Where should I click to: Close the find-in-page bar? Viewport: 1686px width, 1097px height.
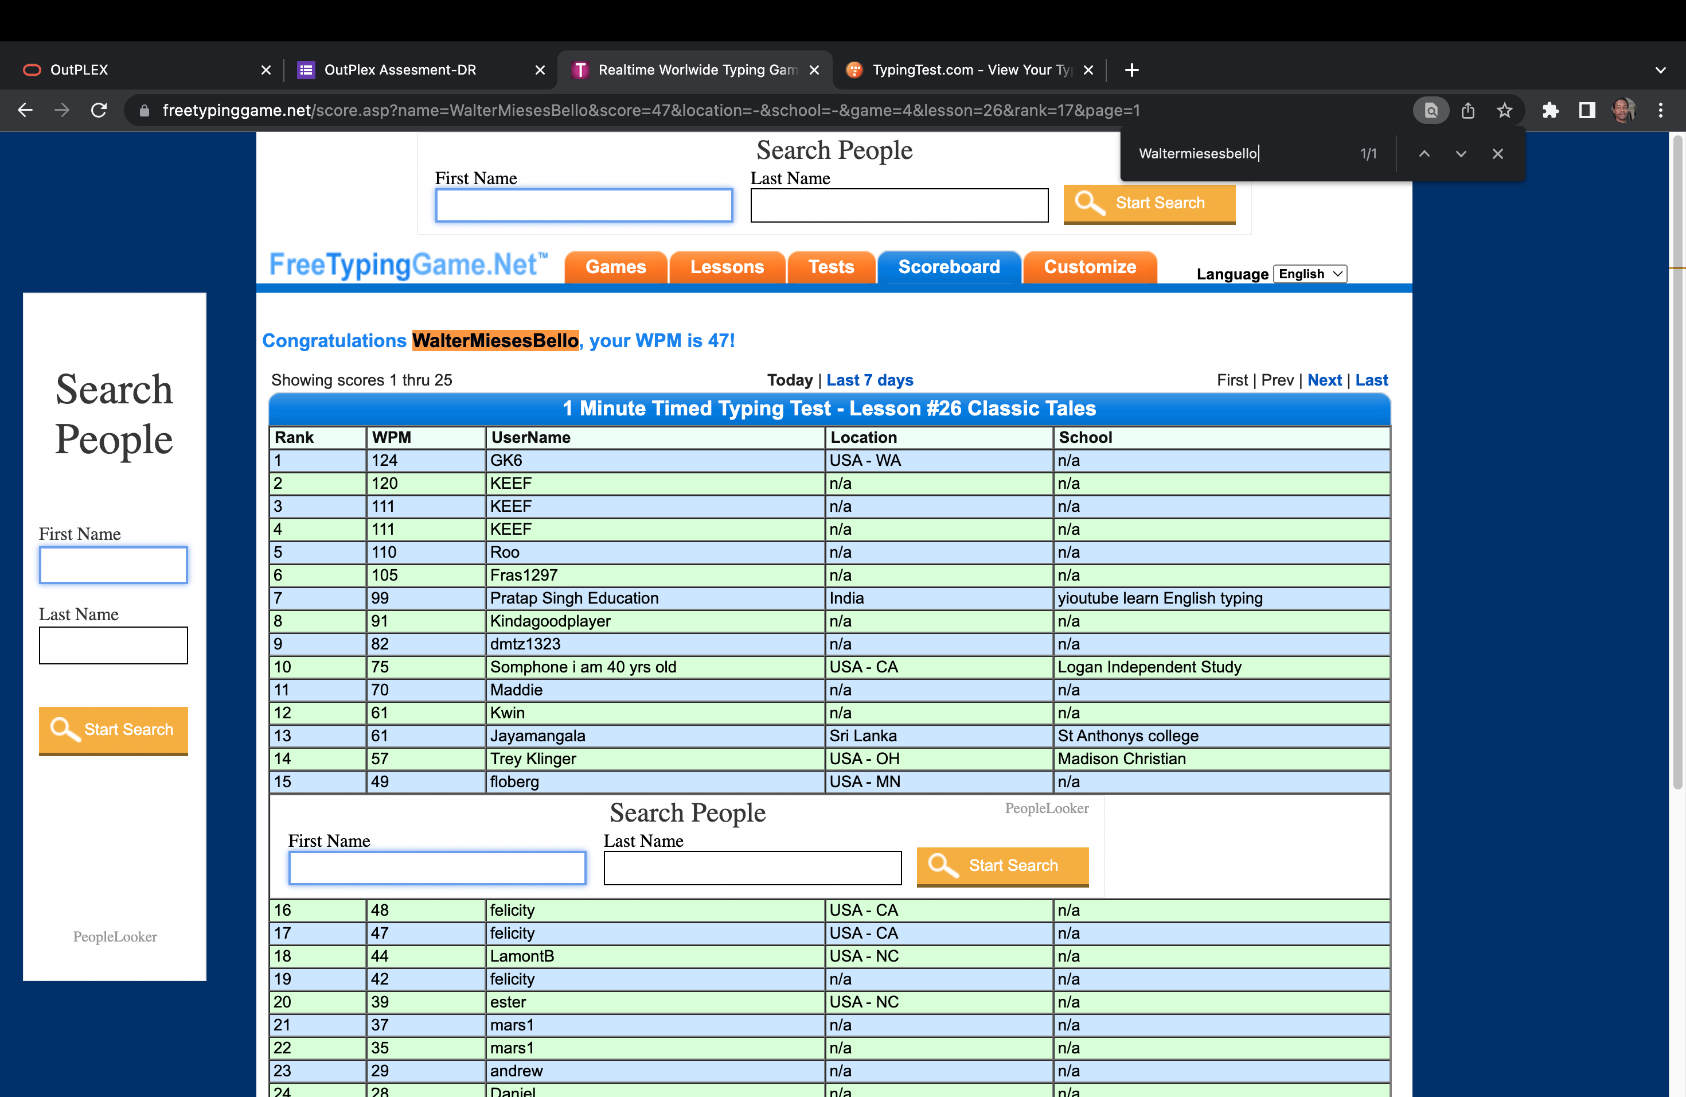pos(1497,154)
